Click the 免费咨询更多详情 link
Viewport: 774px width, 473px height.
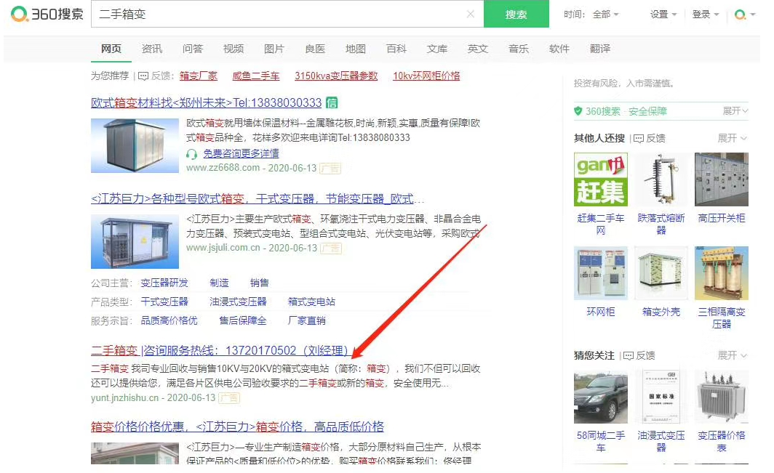pyautogui.click(x=241, y=154)
